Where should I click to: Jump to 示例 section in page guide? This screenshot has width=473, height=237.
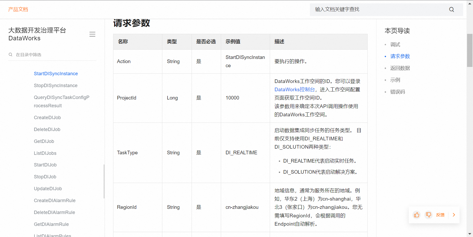pos(395,80)
